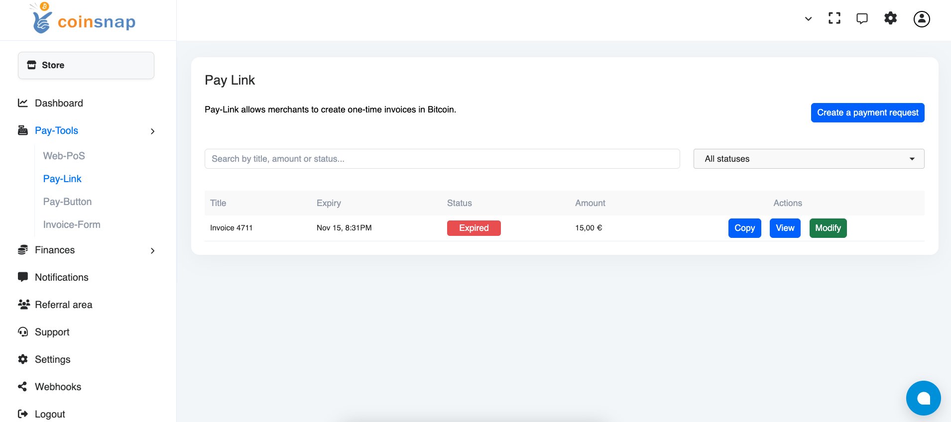Screen dimensions: 951x422
Task: Copy the Invoice 4711 pay link
Action: pos(744,228)
